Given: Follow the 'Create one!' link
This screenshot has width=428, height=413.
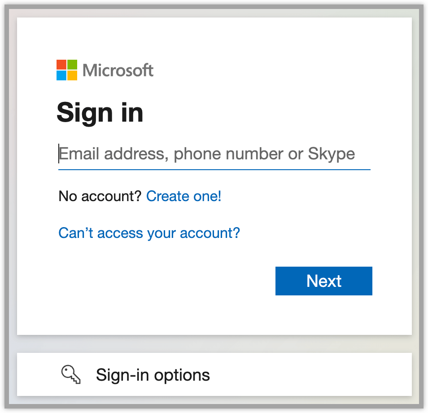Looking at the screenshot, I should point(183,196).
